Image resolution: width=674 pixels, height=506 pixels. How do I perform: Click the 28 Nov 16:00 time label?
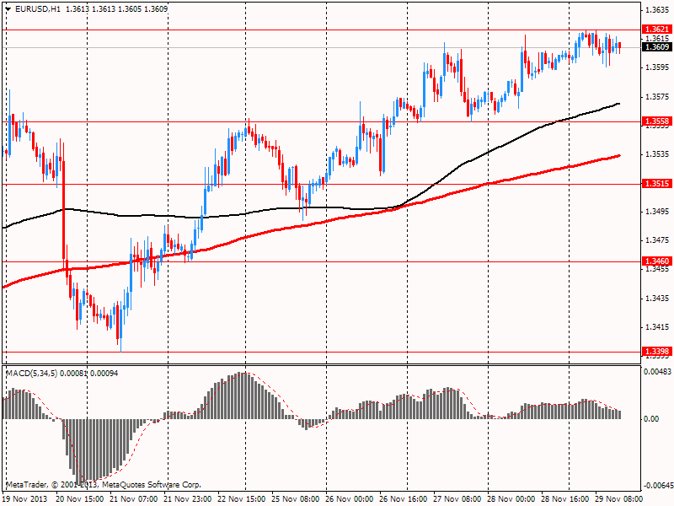coord(564,499)
